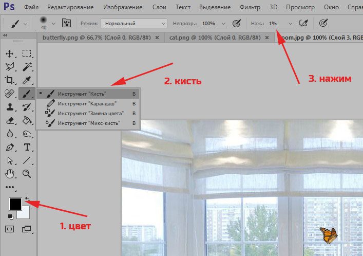363x256 pixels.
Task: Open the Edit Toolbar three-dots button
Action: point(10,187)
